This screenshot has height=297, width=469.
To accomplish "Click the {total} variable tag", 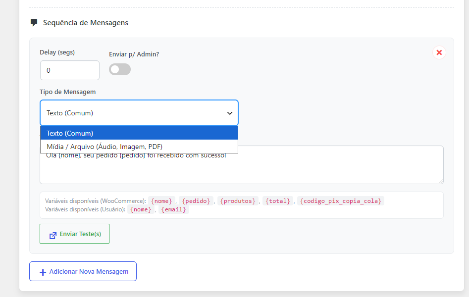I will pyautogui.click(x=278, y=201).
